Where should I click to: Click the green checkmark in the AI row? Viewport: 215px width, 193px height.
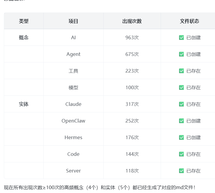(x=181, y=37)
